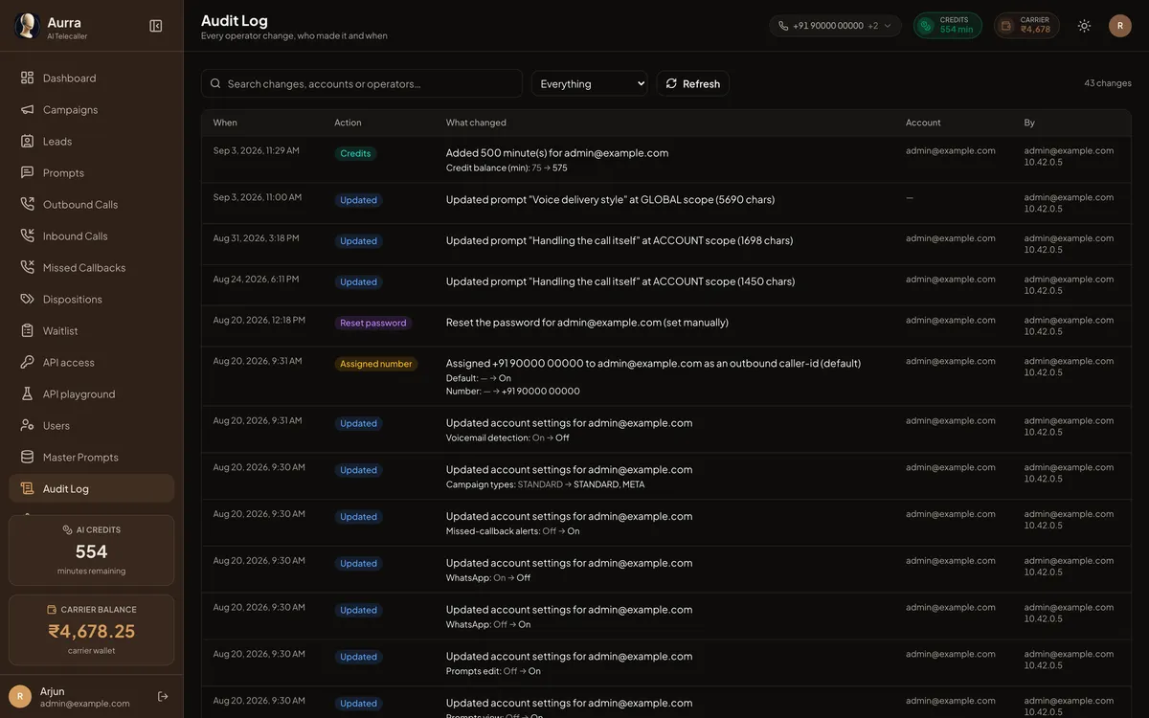
Task: Click the search magnifier icon
Action: (x=215, y=83)
